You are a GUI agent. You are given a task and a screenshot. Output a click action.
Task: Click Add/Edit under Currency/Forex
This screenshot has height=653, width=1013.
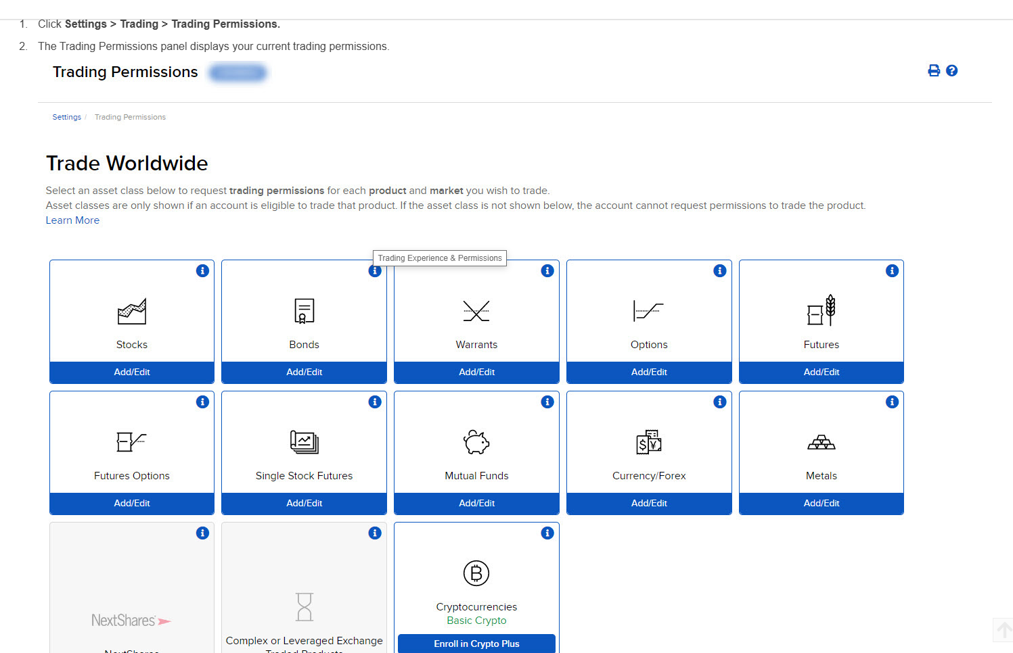649,504
